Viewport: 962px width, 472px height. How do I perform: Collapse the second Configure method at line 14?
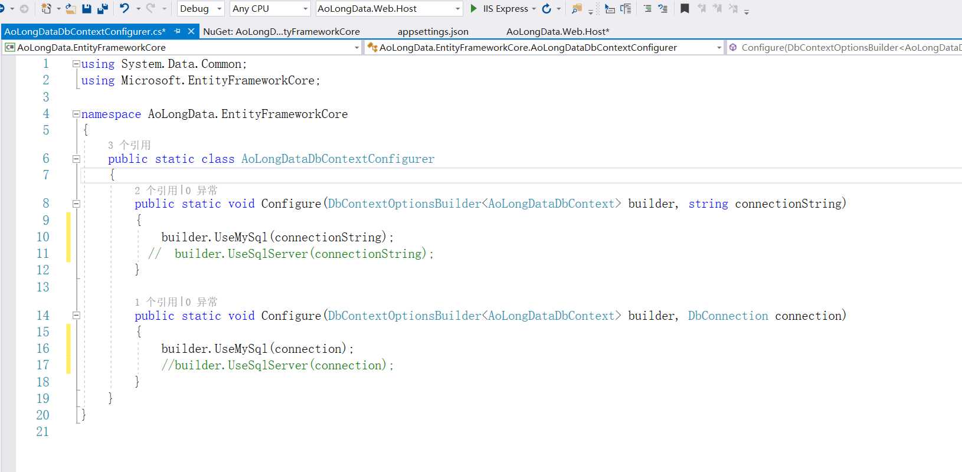pos(76,315)
